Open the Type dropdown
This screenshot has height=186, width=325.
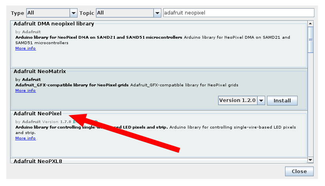[x=52, y=13]
